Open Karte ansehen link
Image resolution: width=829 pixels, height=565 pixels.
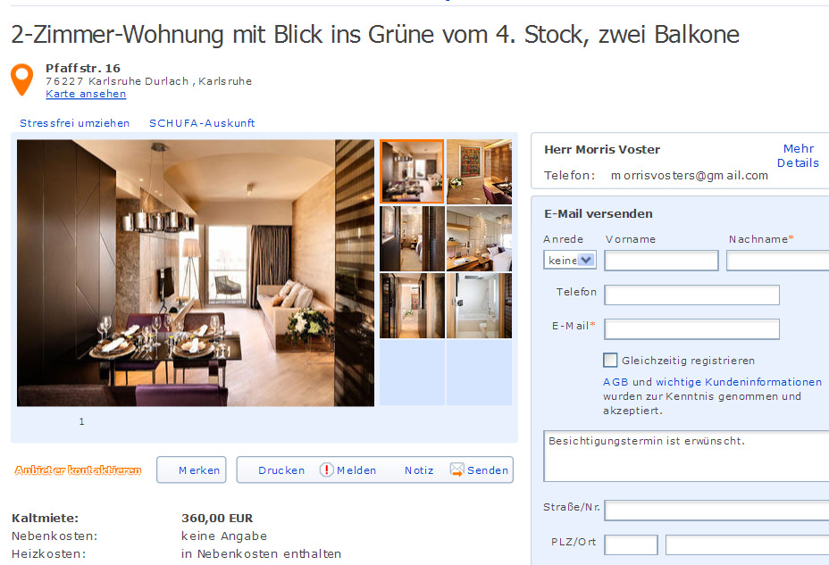[x=86, y=94]
